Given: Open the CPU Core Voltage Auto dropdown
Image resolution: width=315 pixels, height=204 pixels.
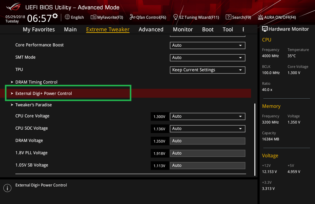Looking at the screenshot, I should point(207,116).
